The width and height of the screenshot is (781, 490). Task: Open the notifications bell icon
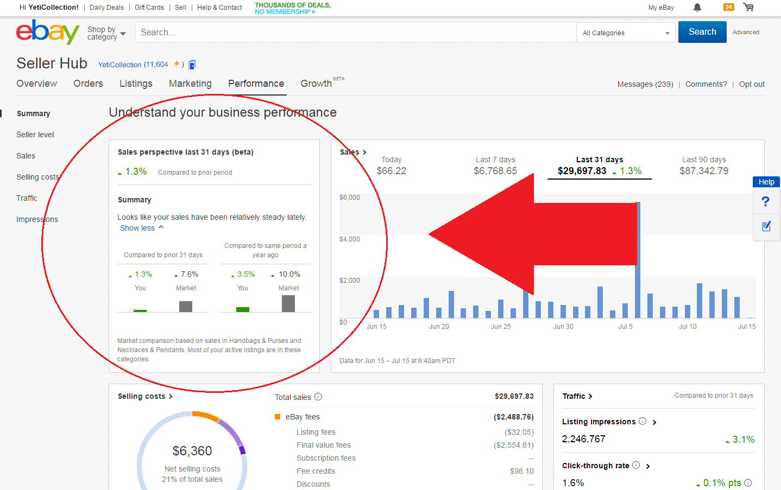pos(697,7)
